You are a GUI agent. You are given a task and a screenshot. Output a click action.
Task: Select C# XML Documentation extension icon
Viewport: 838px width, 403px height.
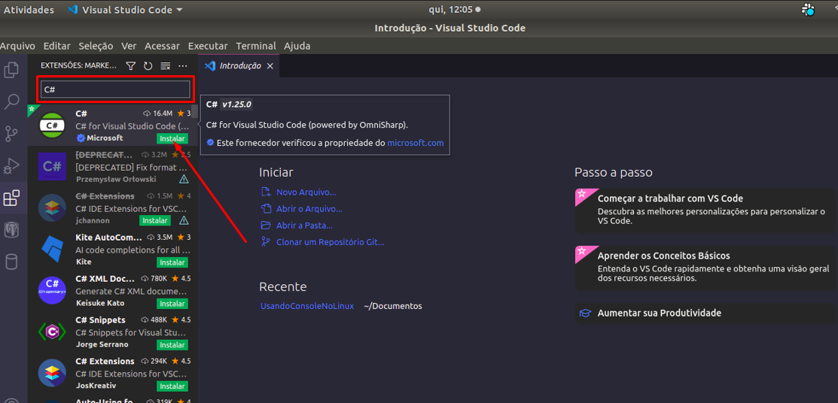(x=52, y=290)
